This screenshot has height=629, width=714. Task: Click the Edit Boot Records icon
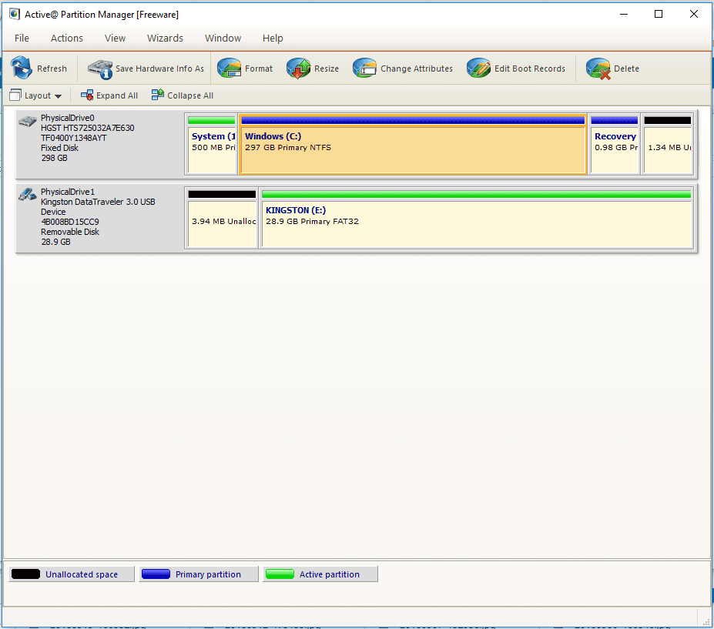[x=478, y=69]
